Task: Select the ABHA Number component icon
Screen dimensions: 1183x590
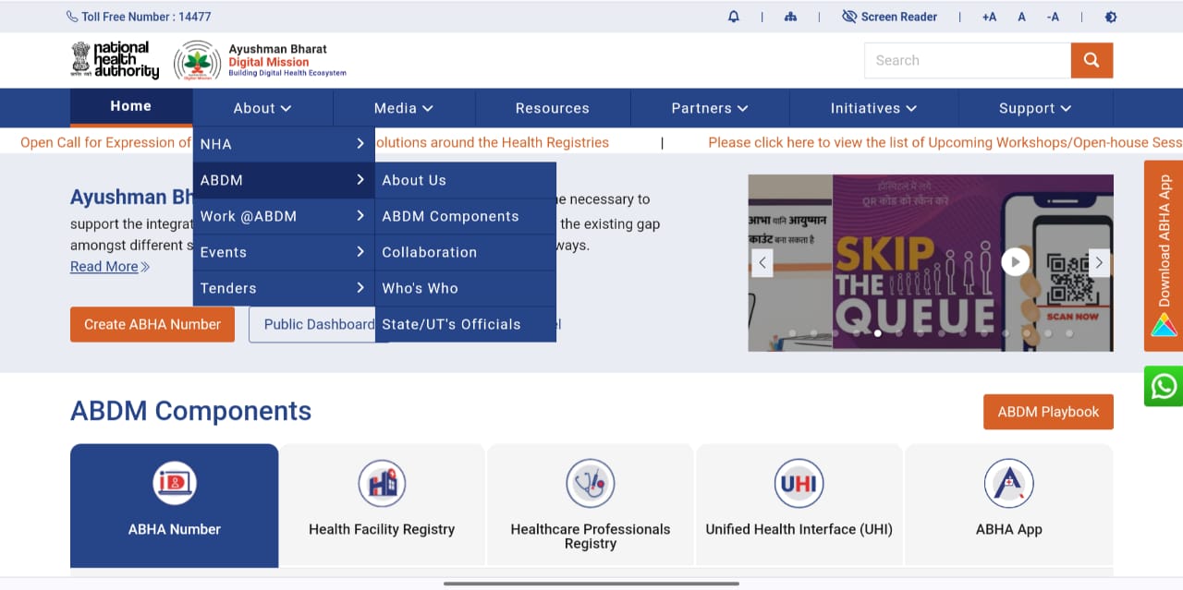Action: tap(175, 482)
